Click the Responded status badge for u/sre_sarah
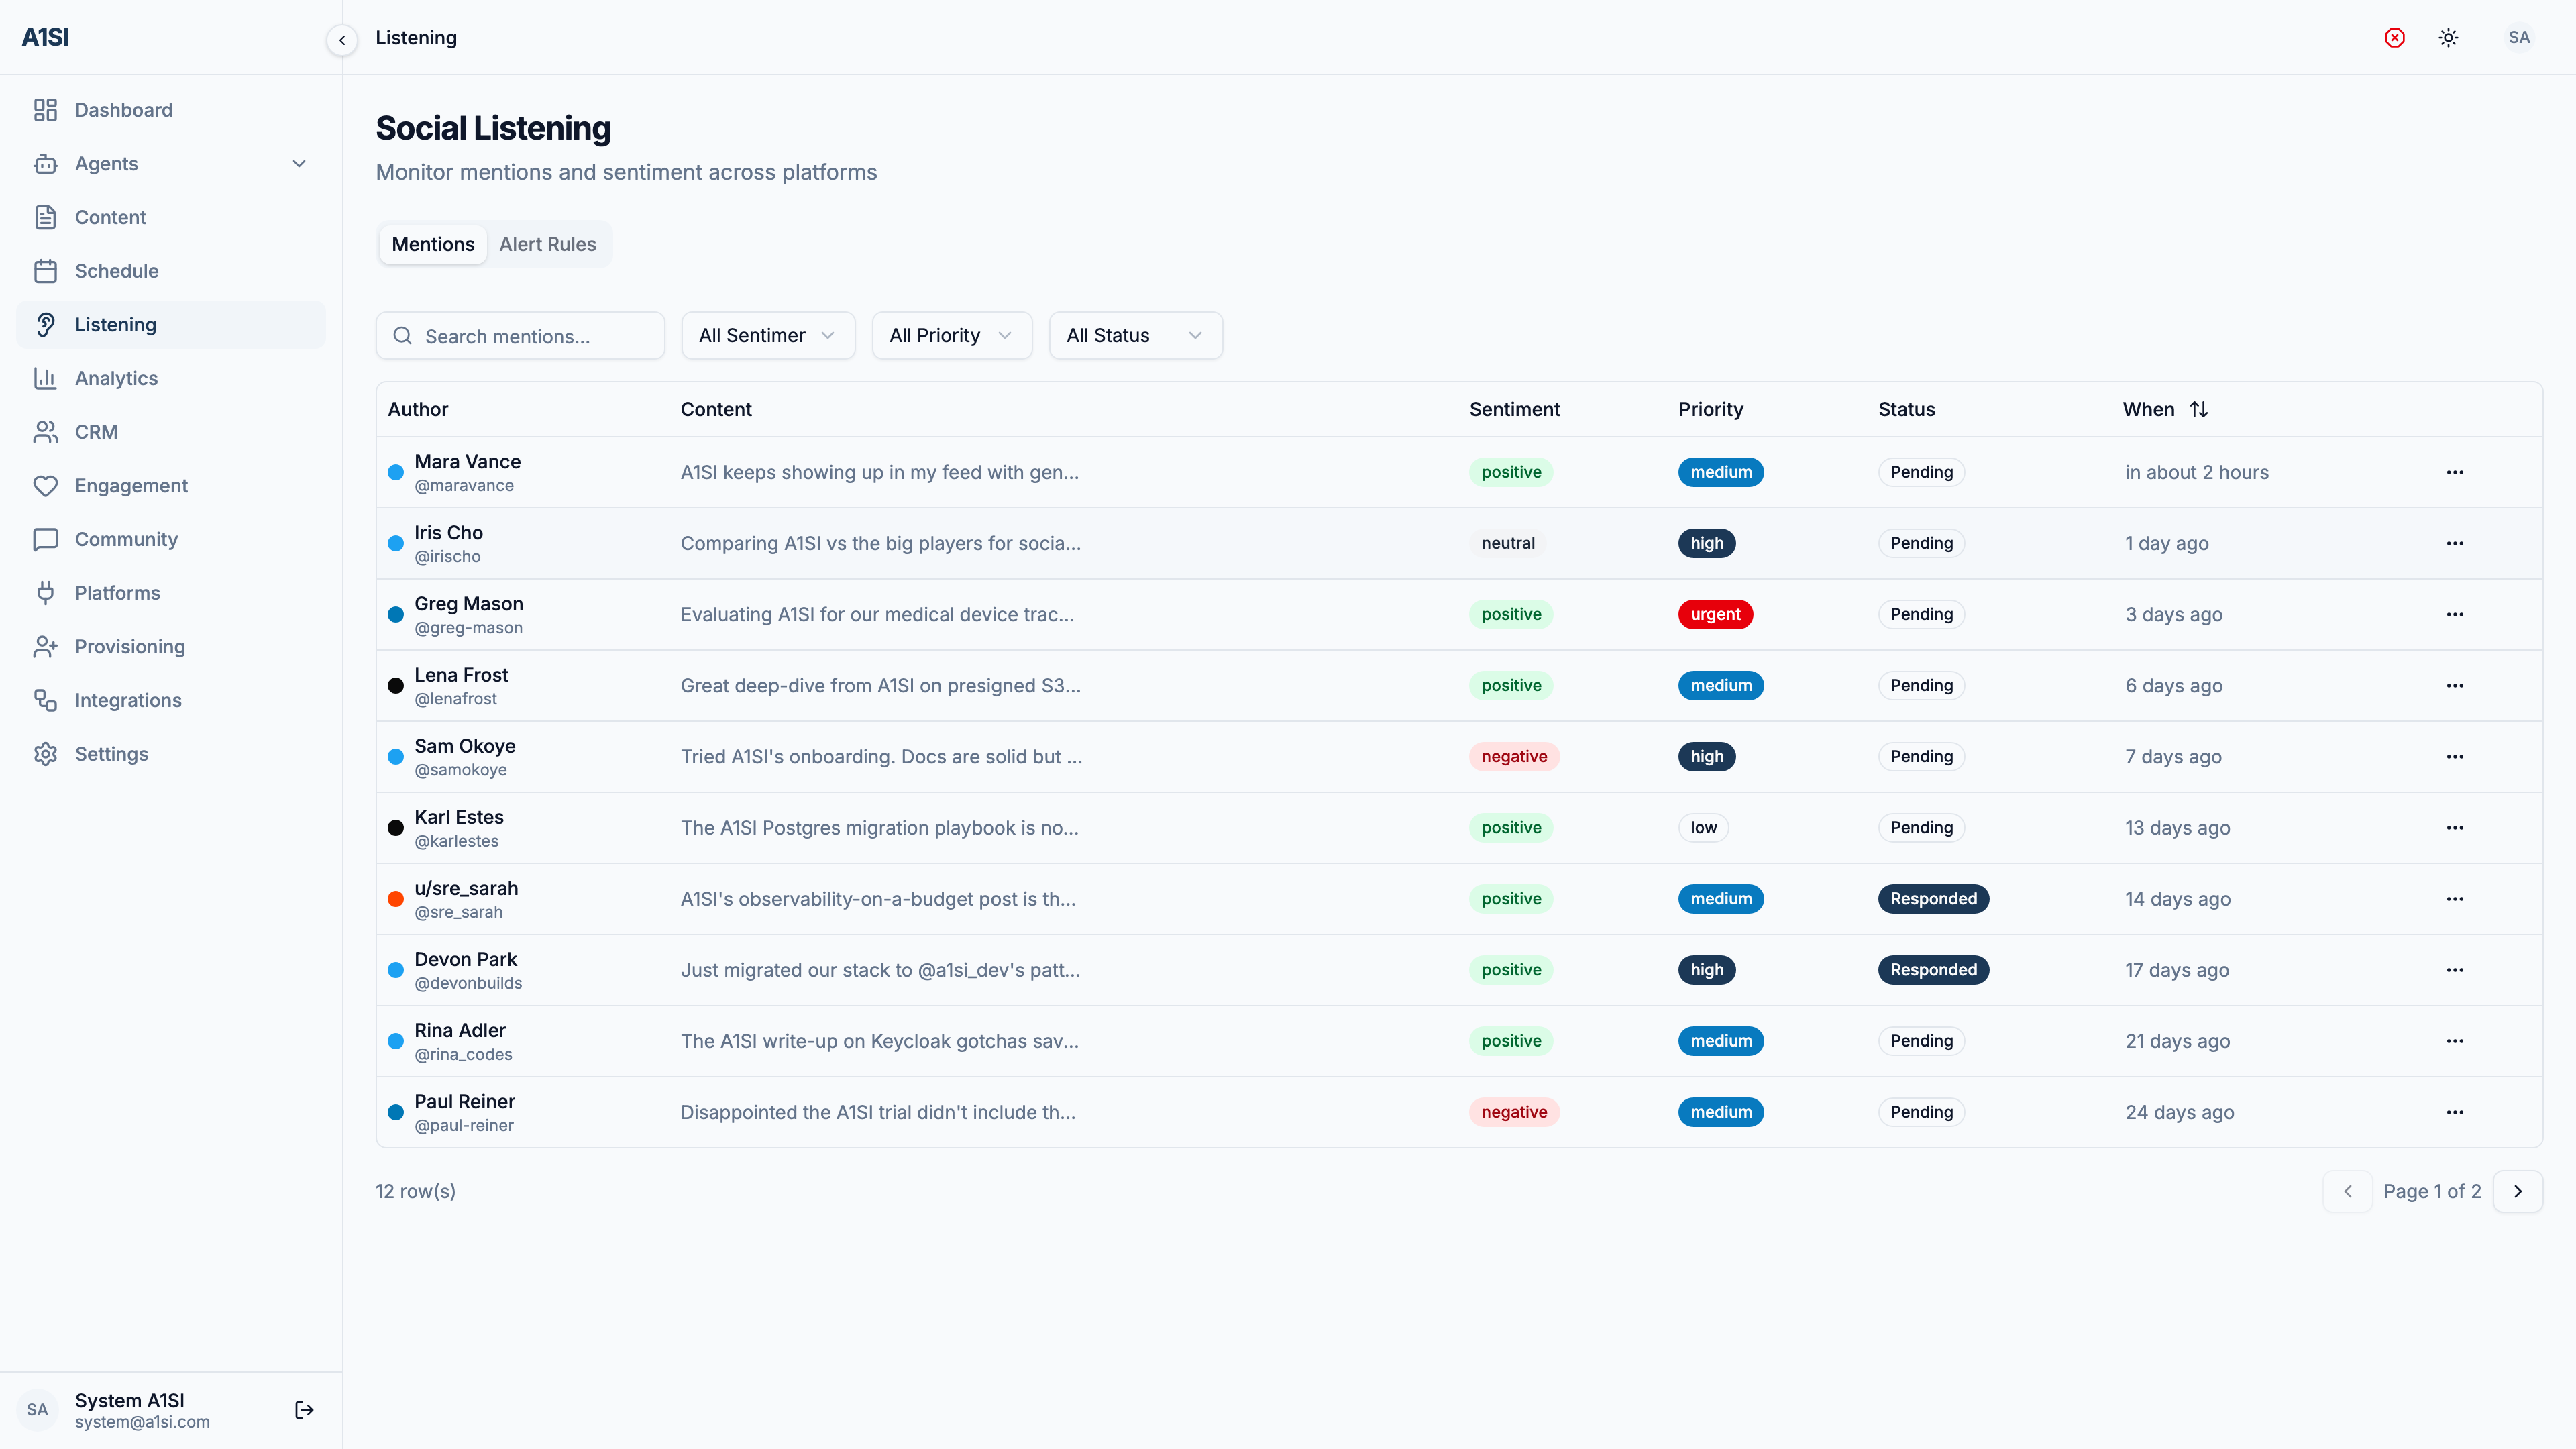 point(1933,898)
